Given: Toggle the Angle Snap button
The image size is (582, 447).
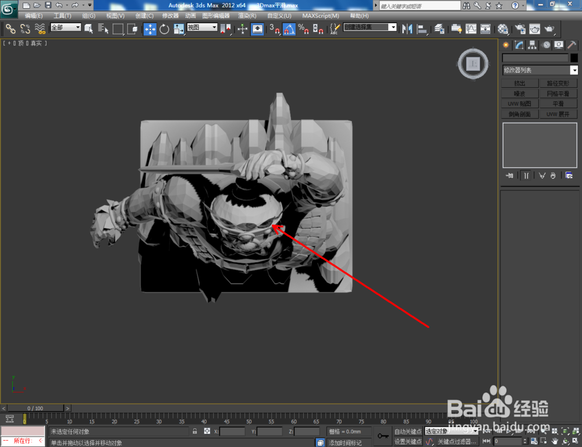Looking at the screenshot, I should pos(289,29).
